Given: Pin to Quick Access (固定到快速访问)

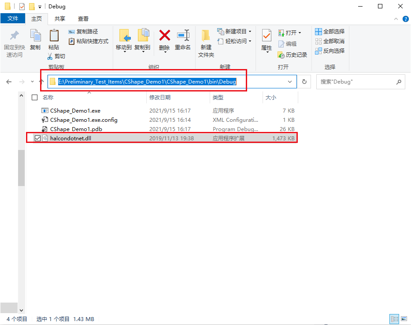Looking at the screenshot, I should pos(15,43).
